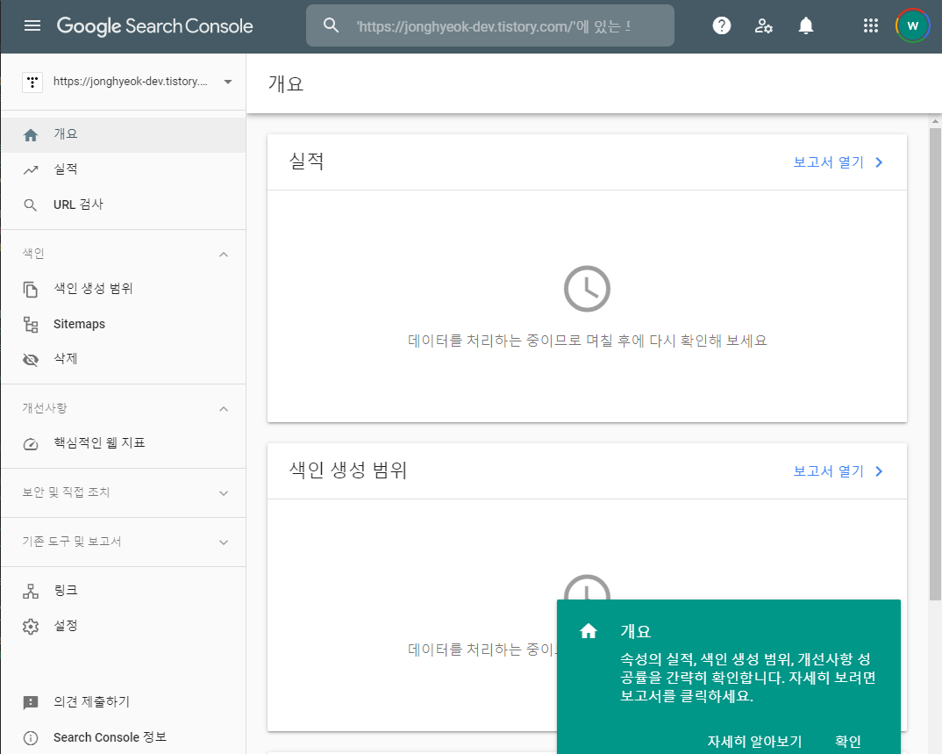
Task: Click the page's vertical scrollbar
Action: [935, 363]
